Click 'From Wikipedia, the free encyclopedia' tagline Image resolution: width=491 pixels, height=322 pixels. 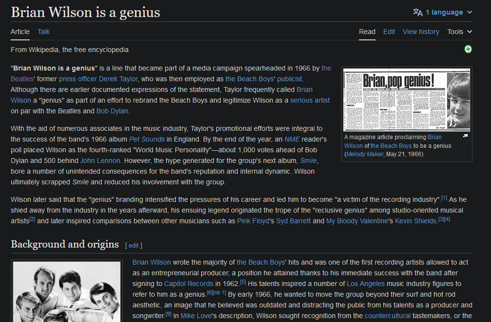pos(70,50)
